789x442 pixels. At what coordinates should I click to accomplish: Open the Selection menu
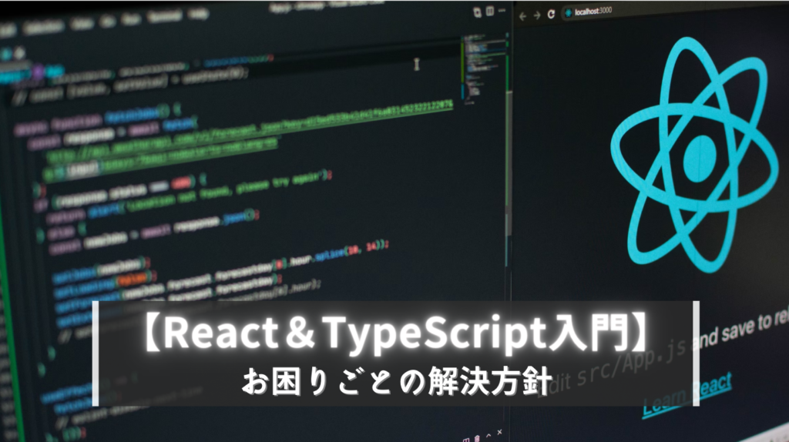44,26
